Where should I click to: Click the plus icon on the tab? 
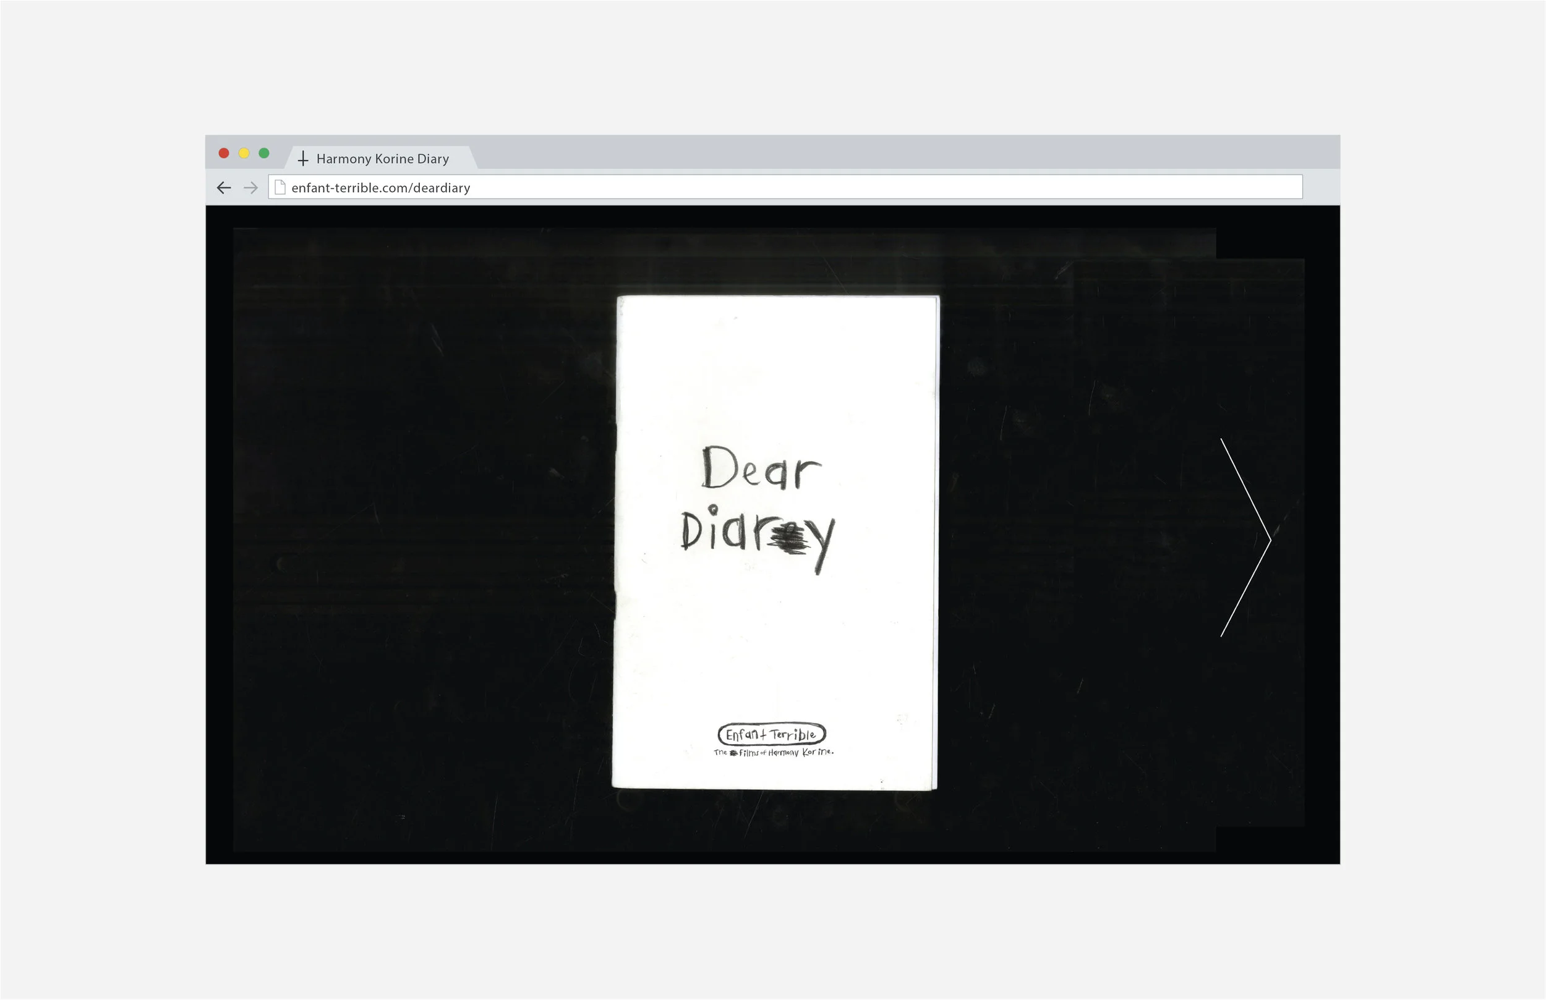302,158
